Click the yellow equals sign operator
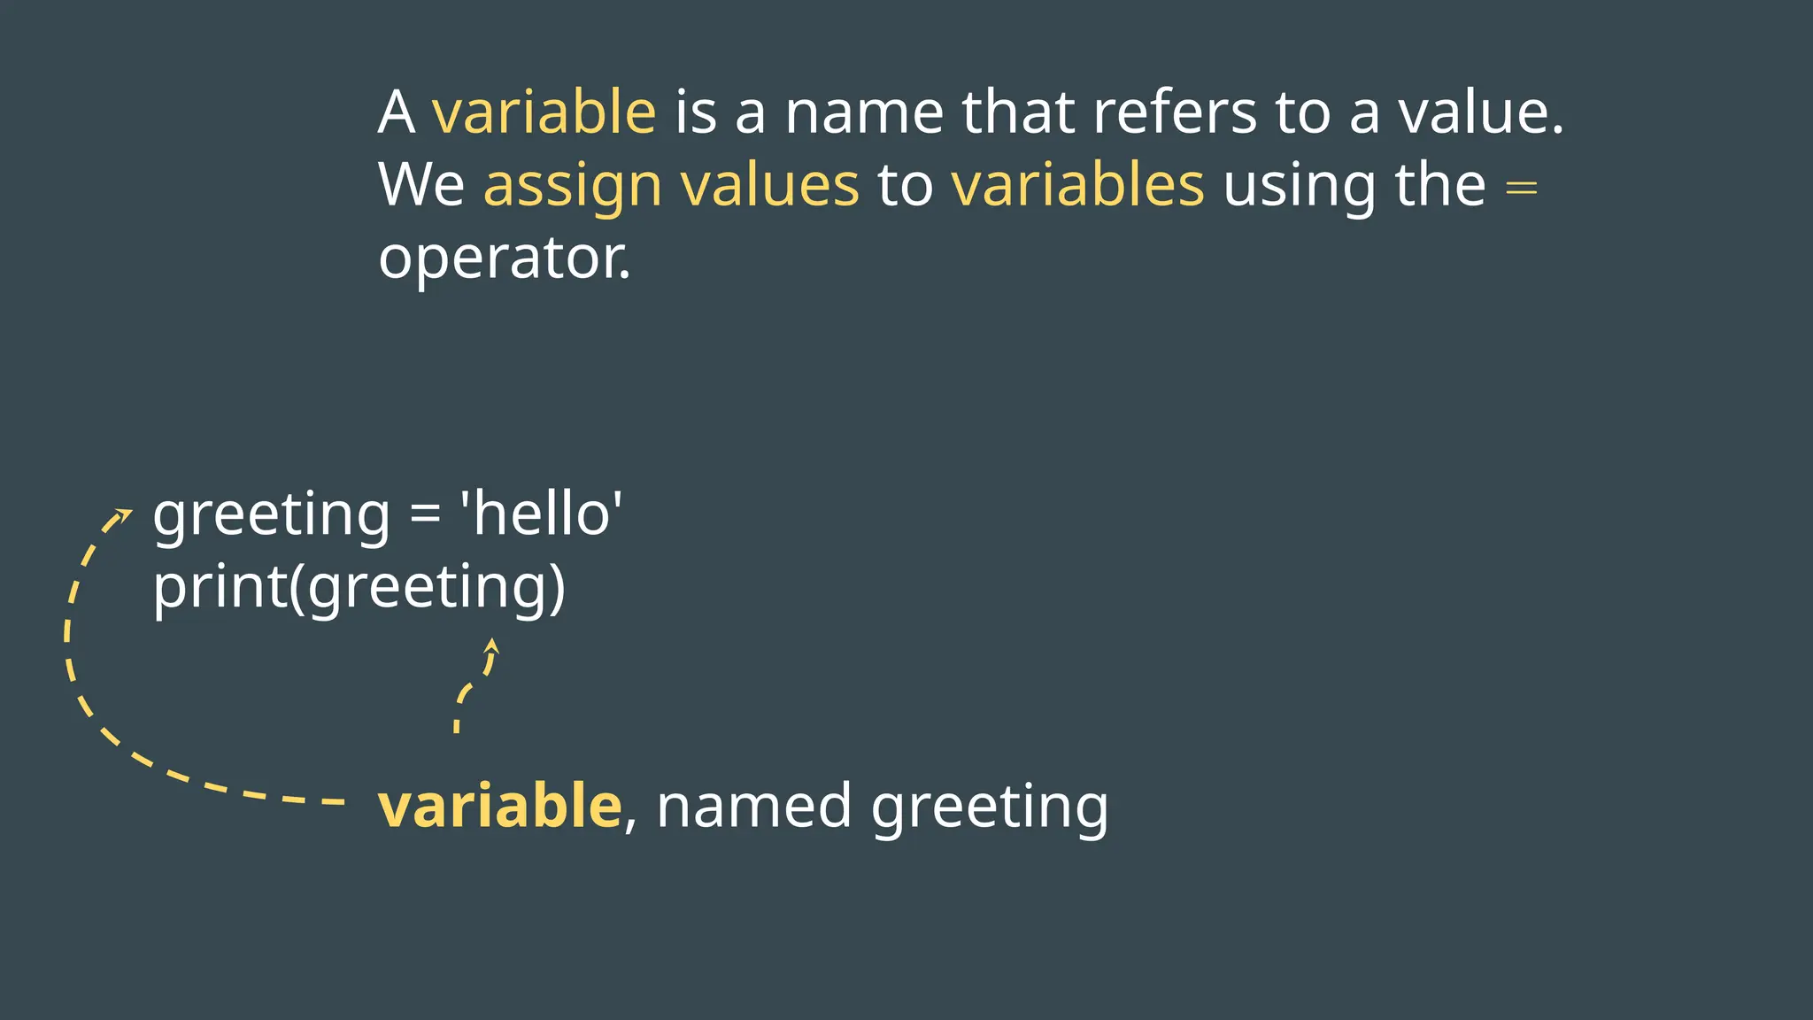Screen dimensions: 1813x1020 1521,188
